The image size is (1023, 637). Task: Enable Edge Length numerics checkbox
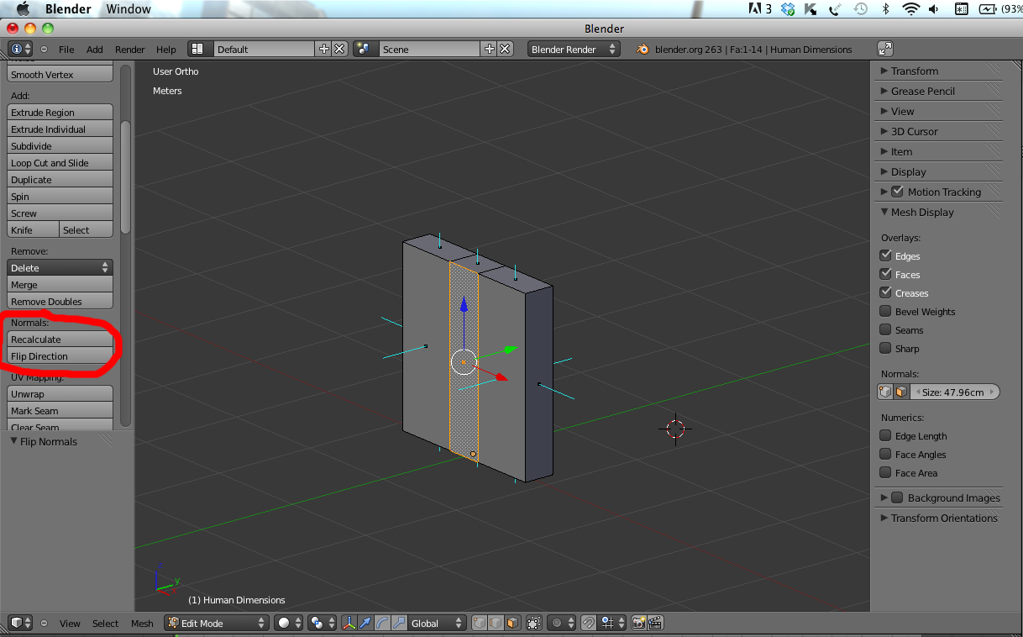coord(885,435)
